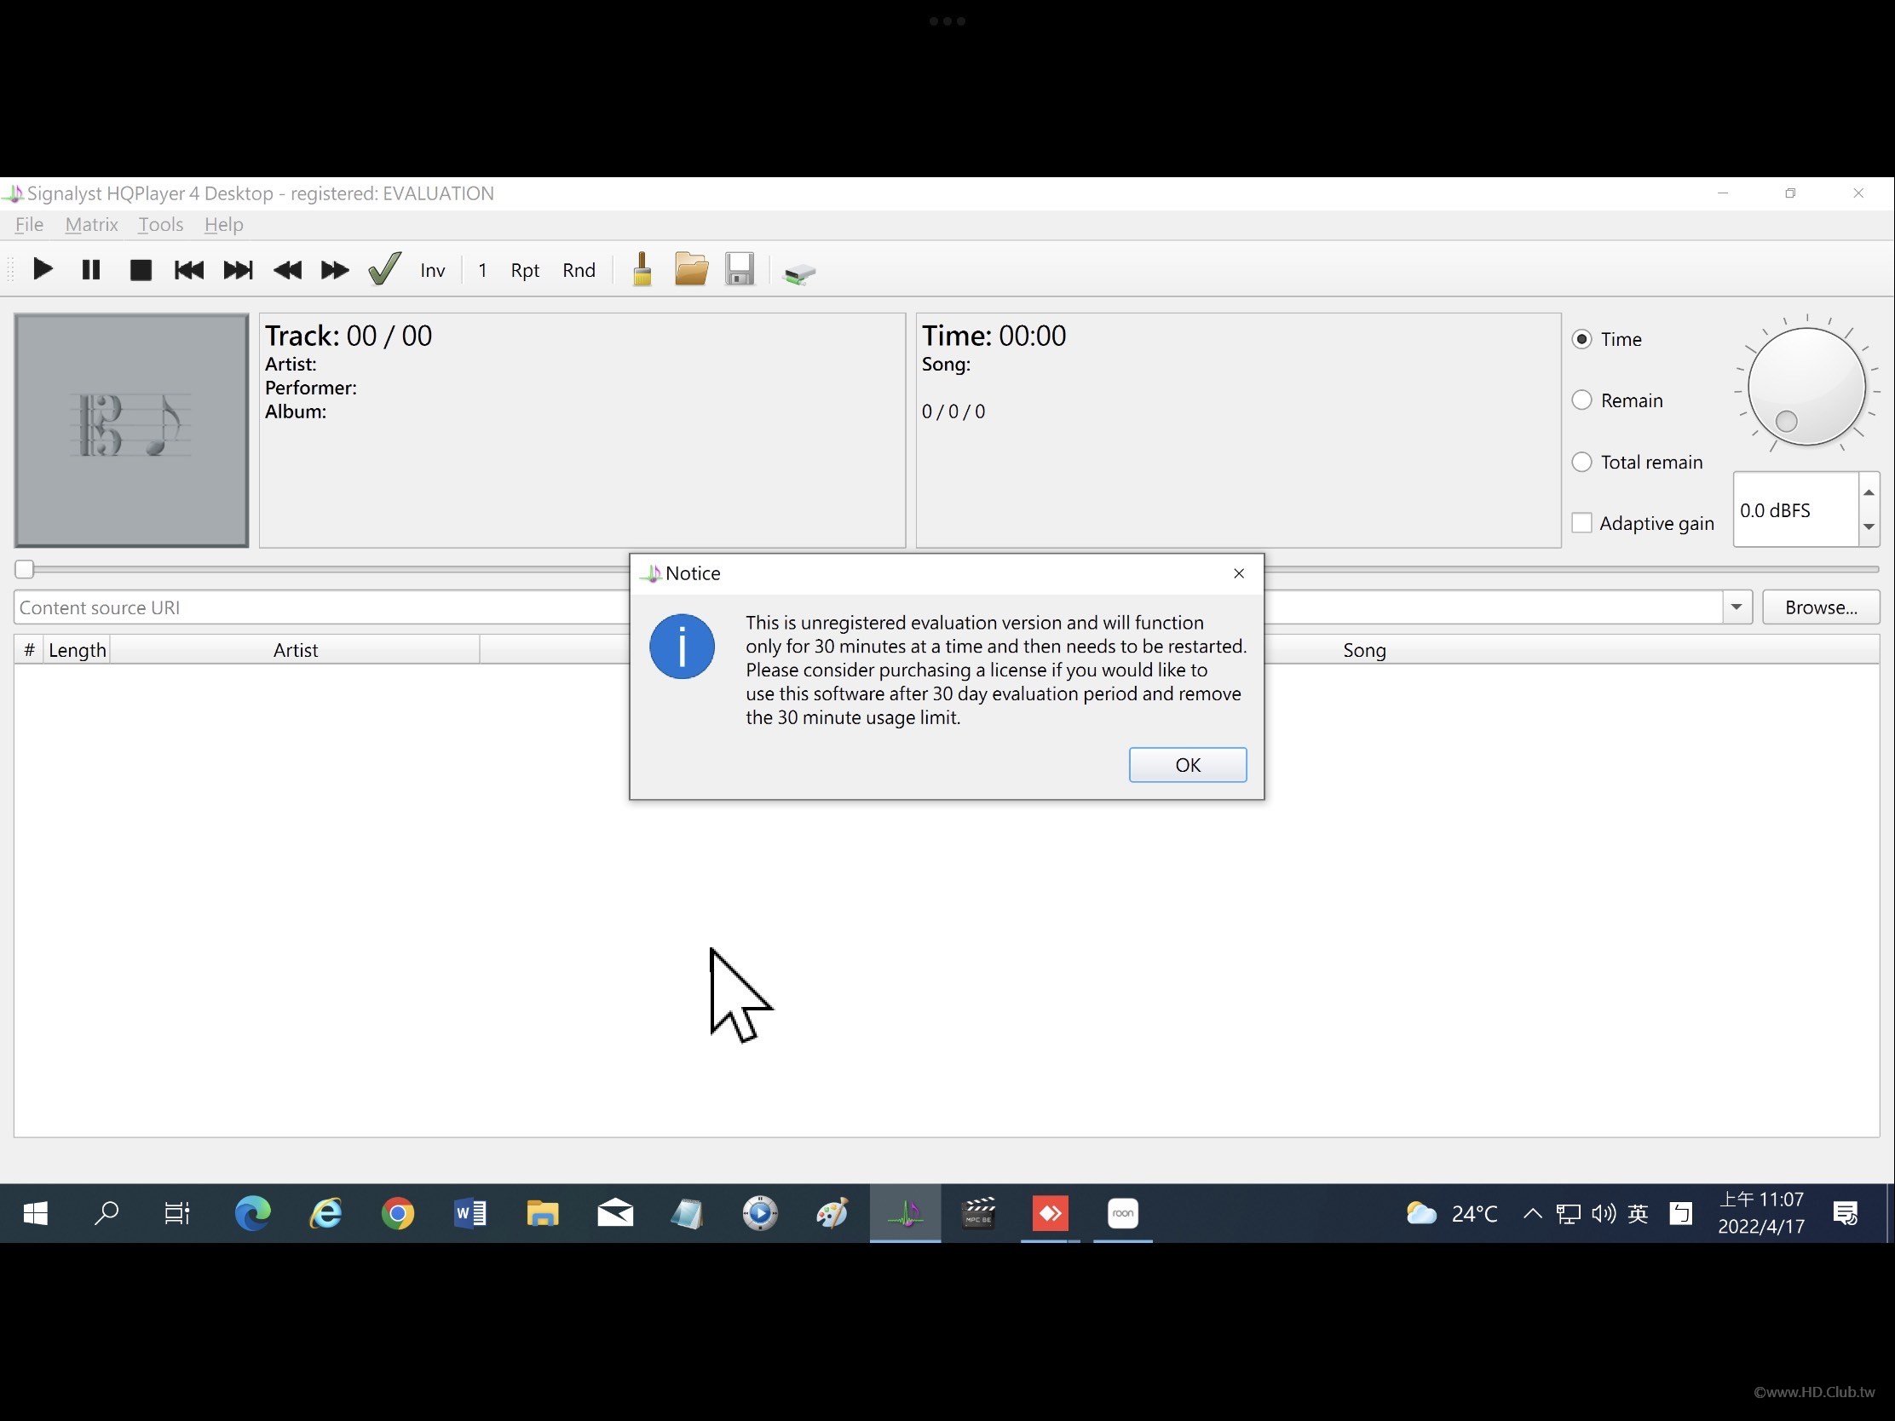Click the Browse... button
Image resolution: width=1895 pixels, height=1421 pixels.
pyautogui.click(x=1821, y=607)
